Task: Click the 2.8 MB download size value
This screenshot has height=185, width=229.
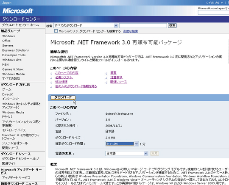Action: pyautogui.click(x=110, y=138)
